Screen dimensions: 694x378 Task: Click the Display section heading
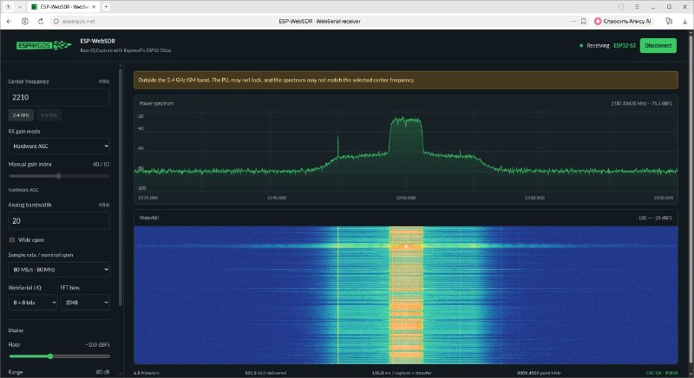(x=16, y=330)
